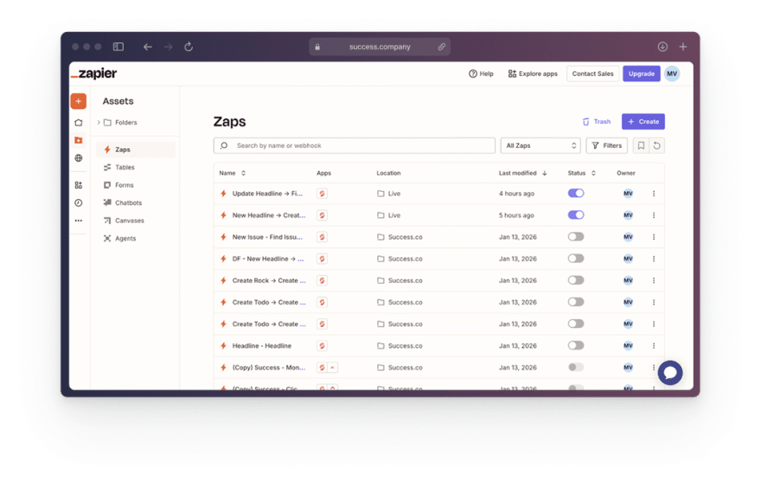Click the link icon in the address bar
The image size is (761, 487).
click(442, 47)
